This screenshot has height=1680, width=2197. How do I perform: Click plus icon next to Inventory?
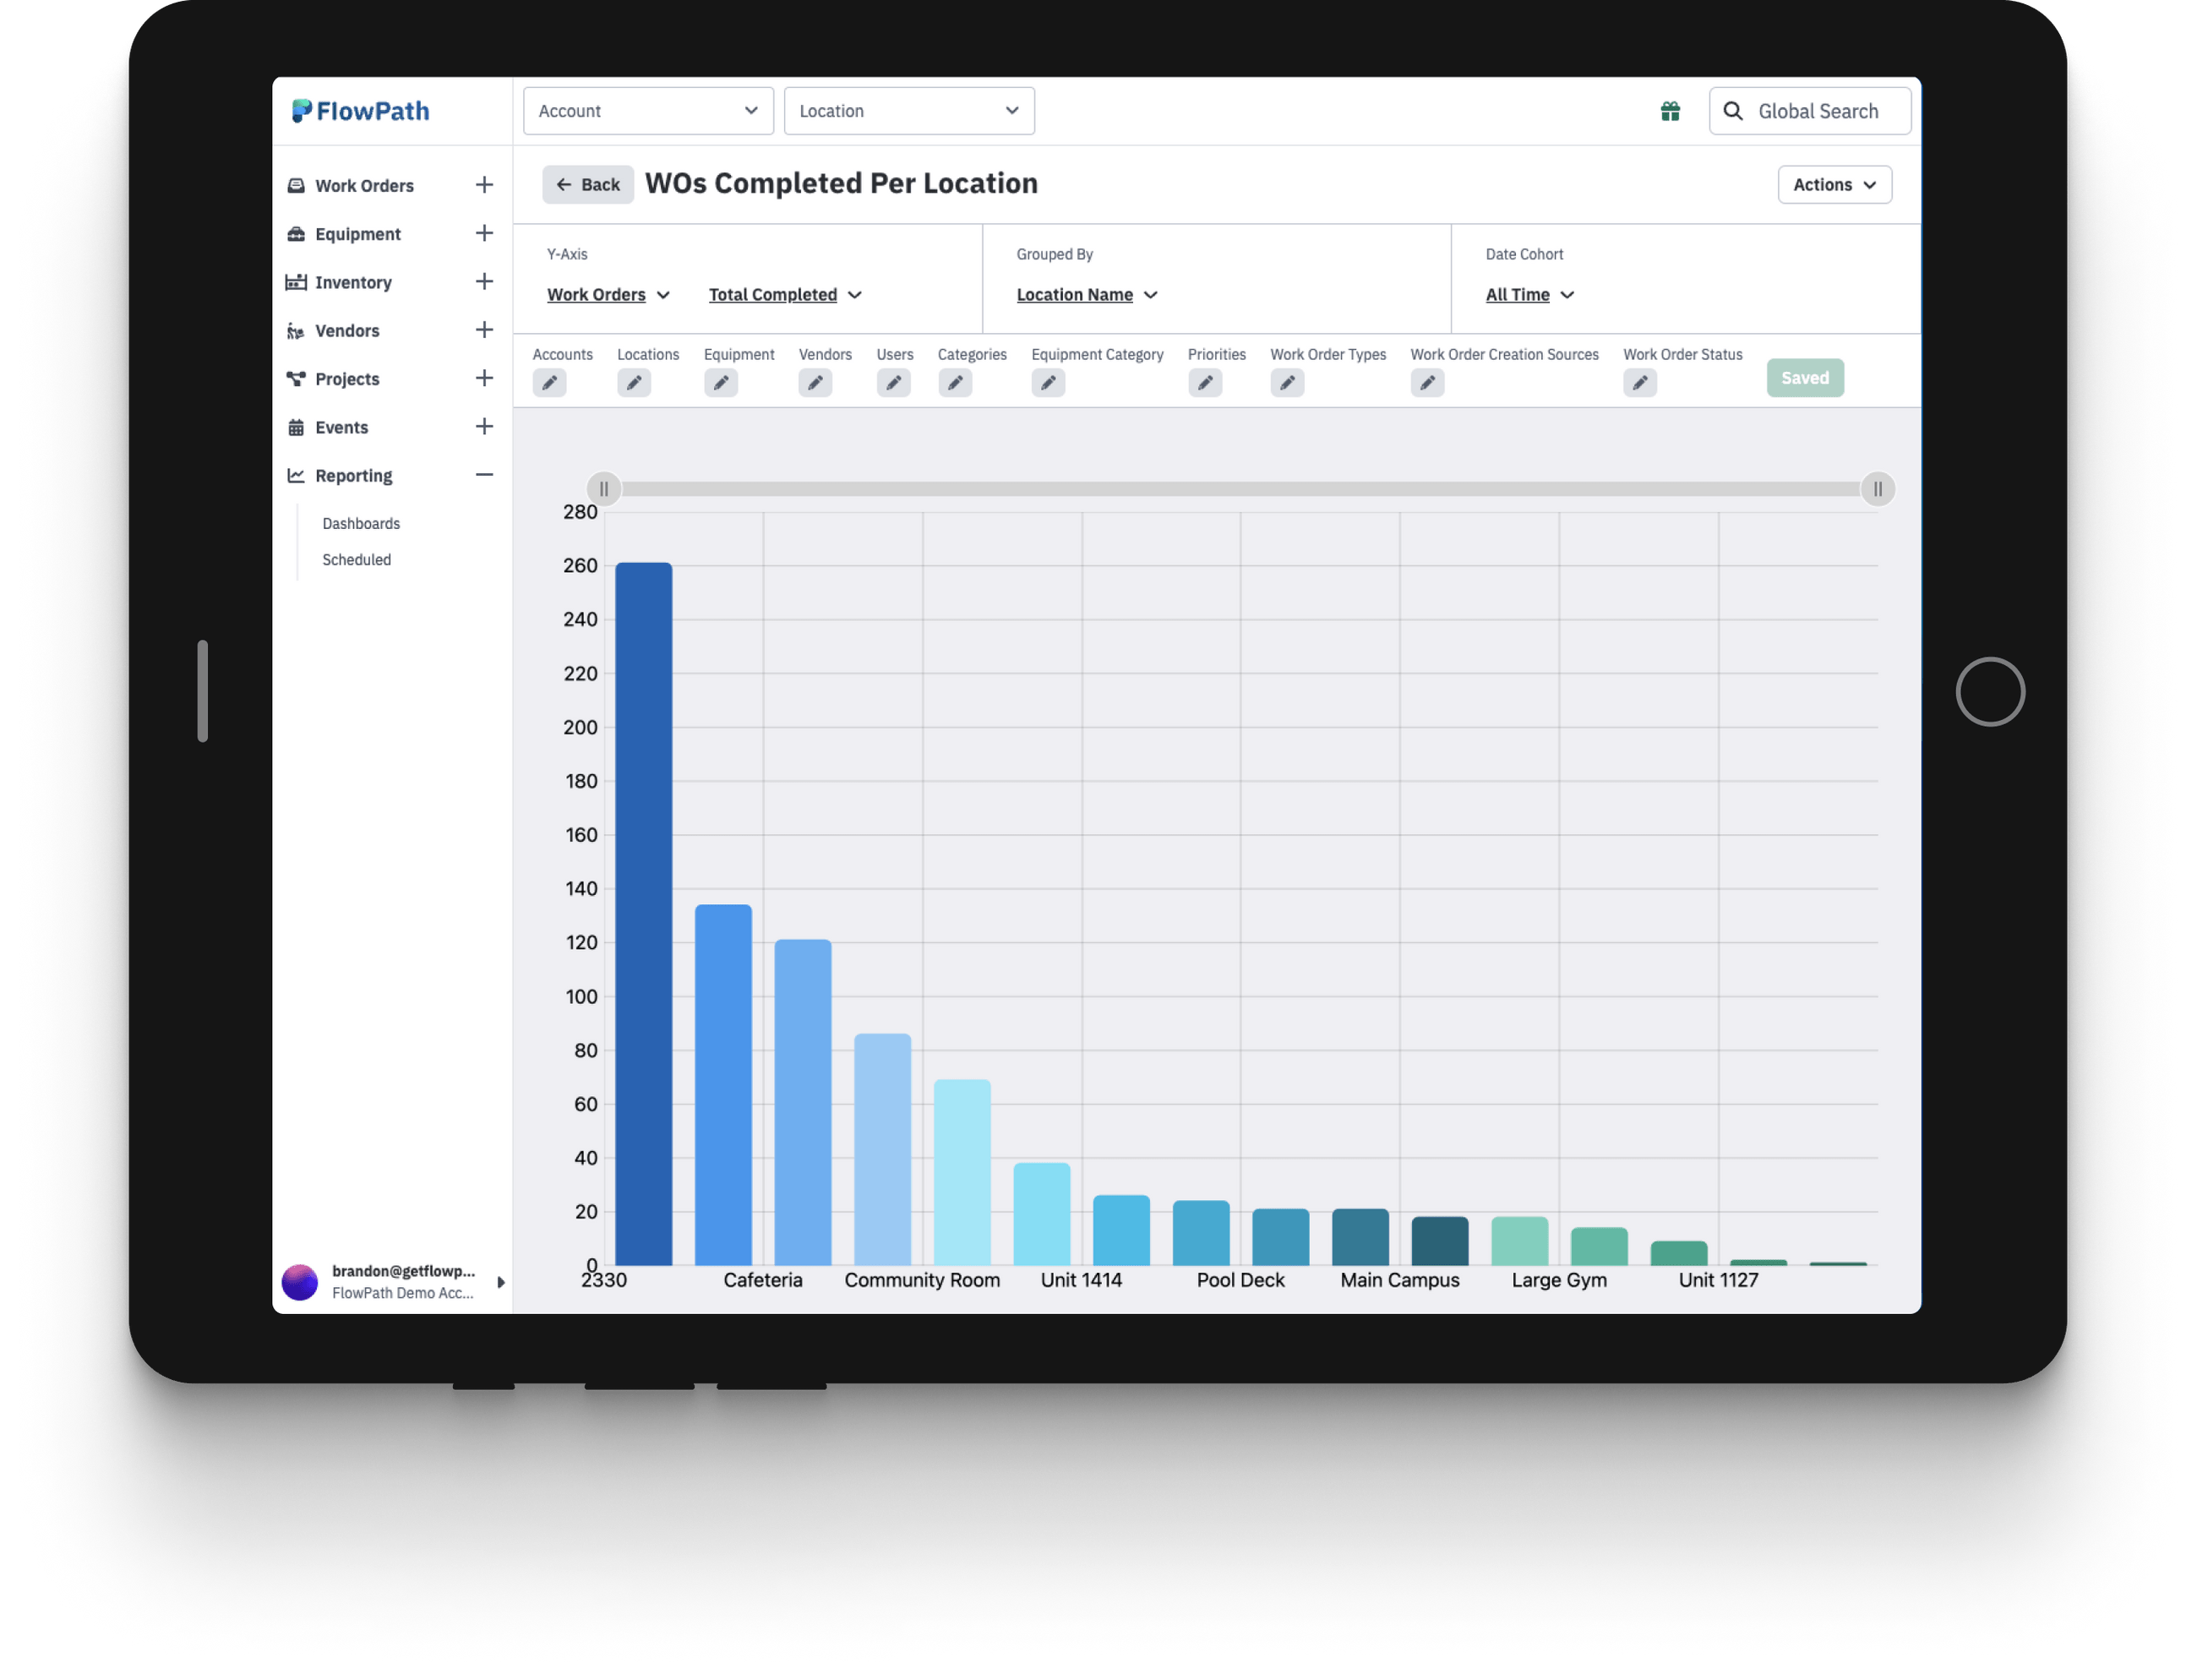(x=484, y=282)
